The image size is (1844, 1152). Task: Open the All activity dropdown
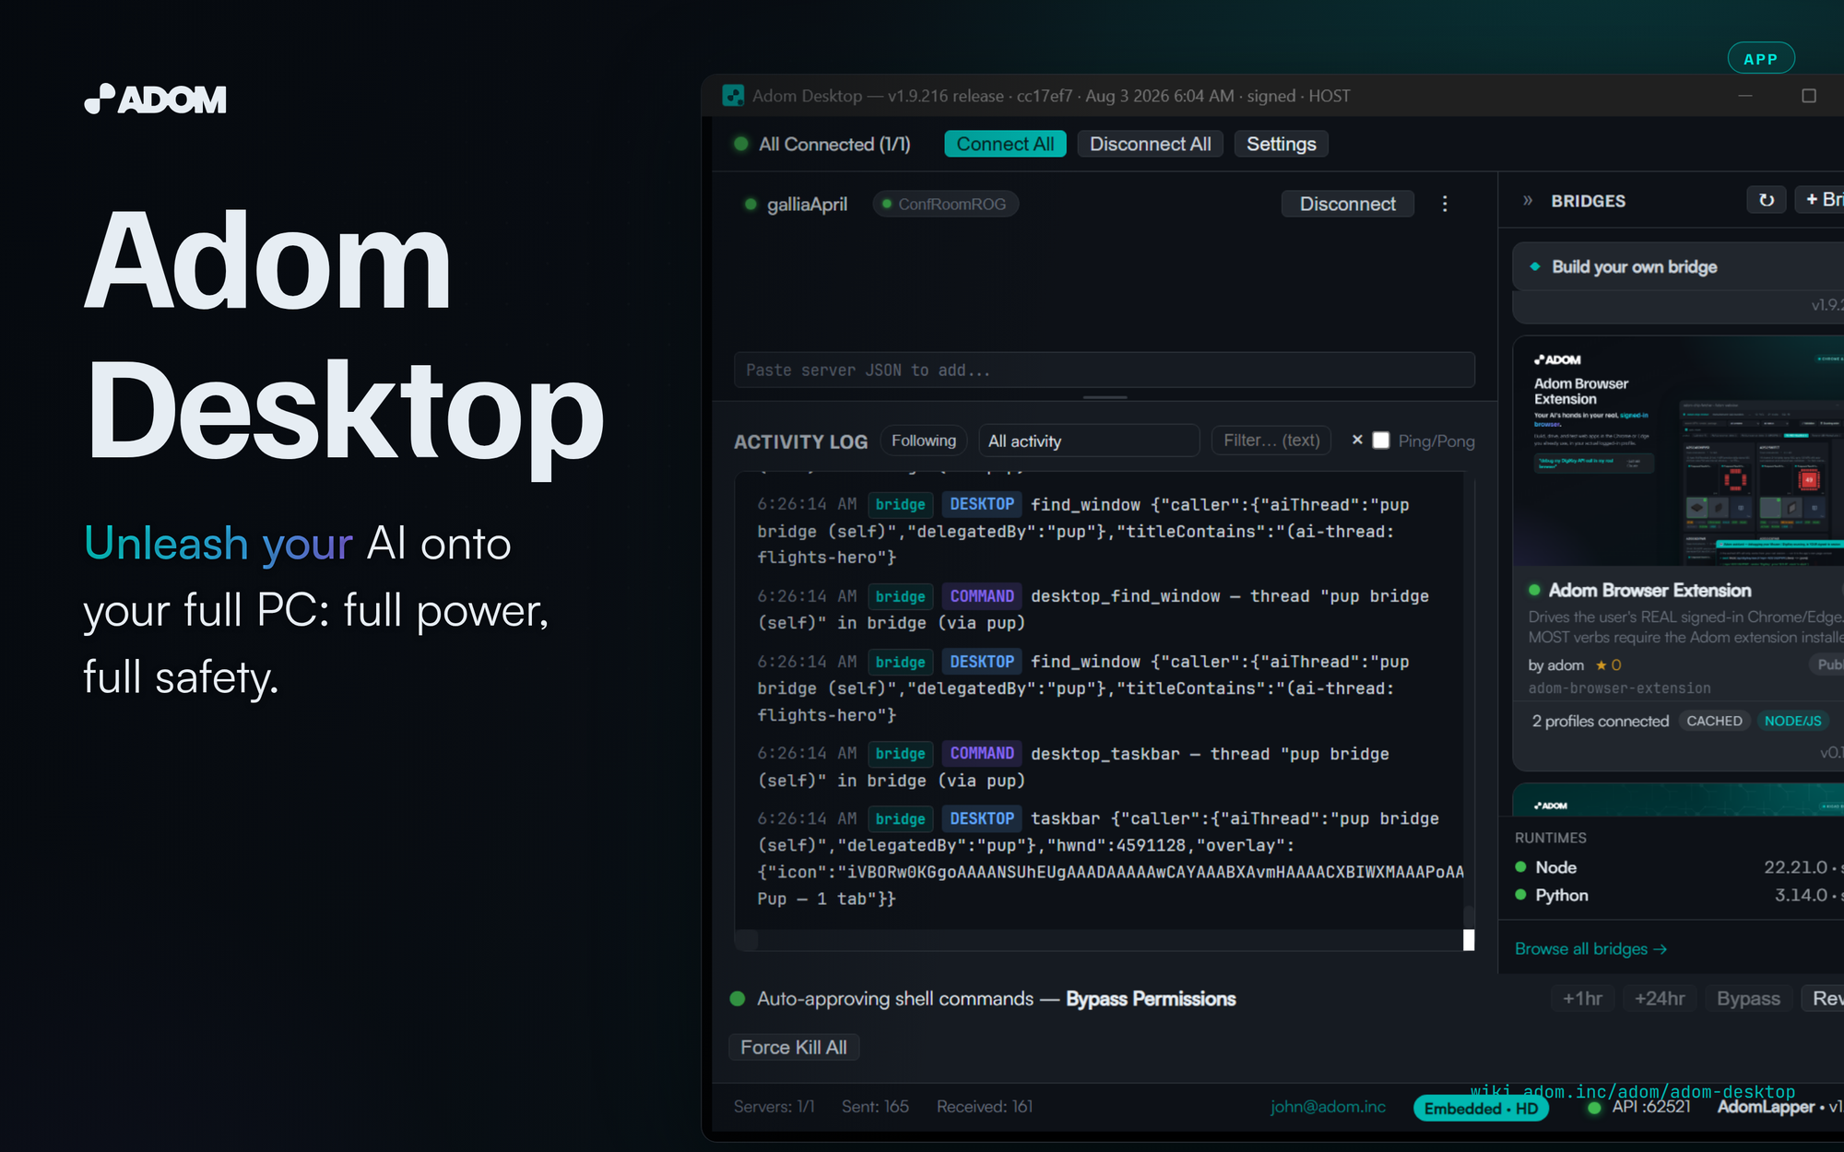[x=1089, y=441]
